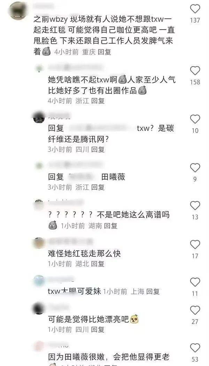The width and height of the screenshot is (209, 366).
Task: Reply to the 四川 comment about 漂亮
Action: tap(98, 330)
